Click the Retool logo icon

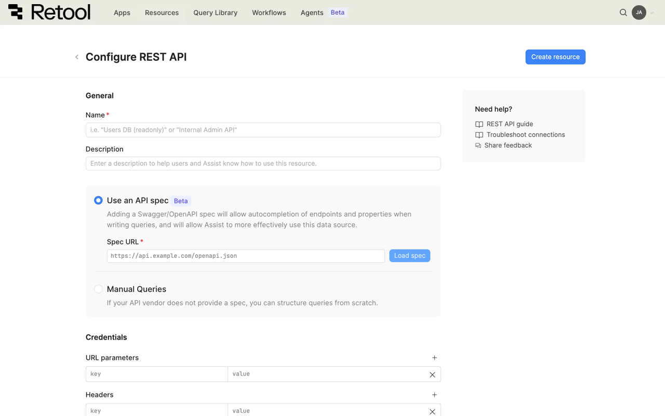[x=16, y=12]
